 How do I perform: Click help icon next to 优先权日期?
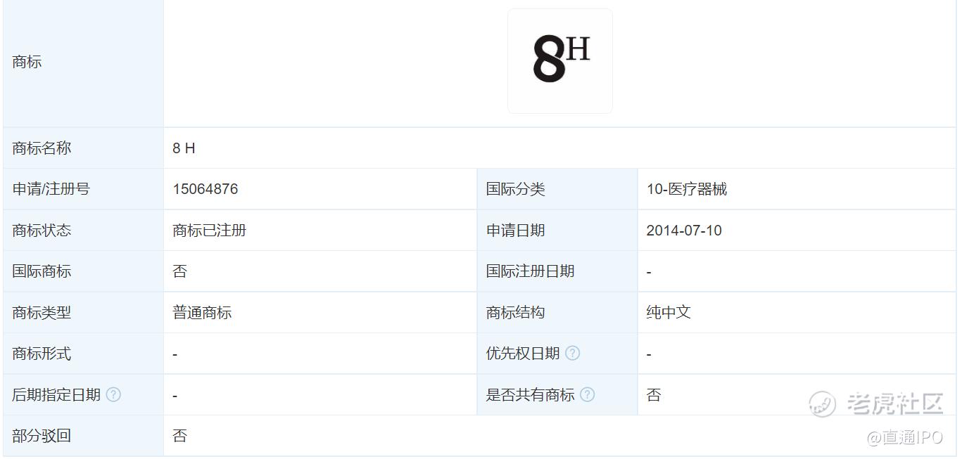click(x=573, y=353)
